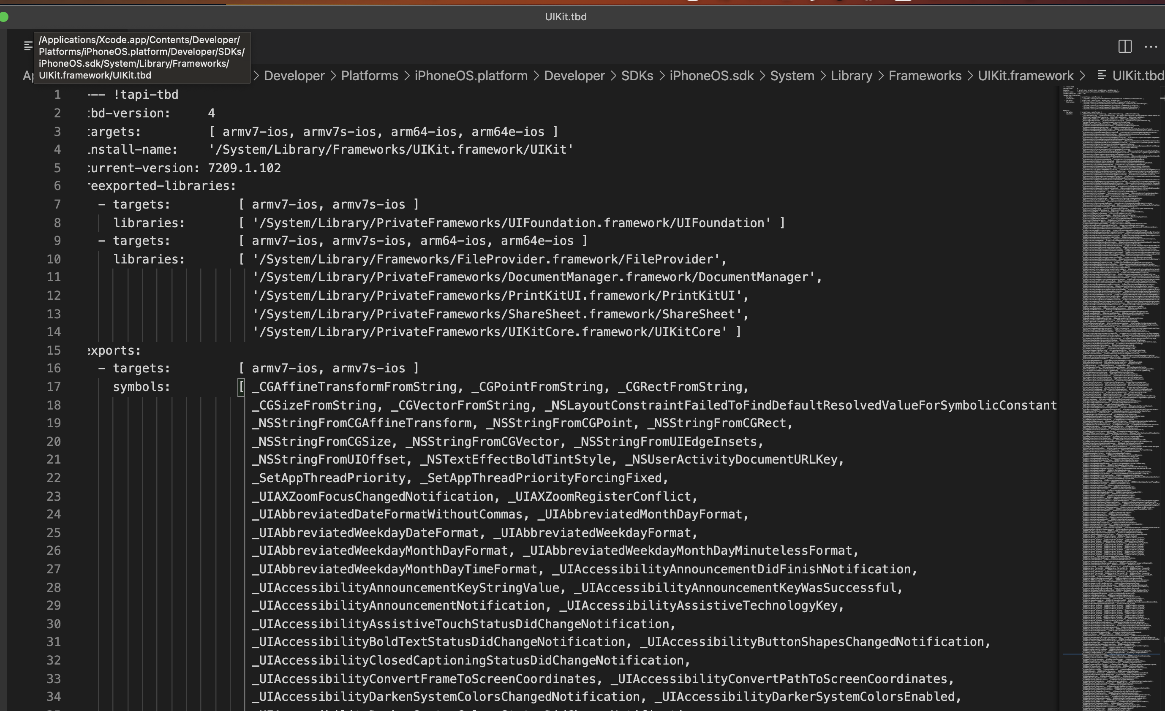Open the iPhoneOS.platform breadcrumb dropdown
The image size is (1165, 711).
click(x=471, y=76)
